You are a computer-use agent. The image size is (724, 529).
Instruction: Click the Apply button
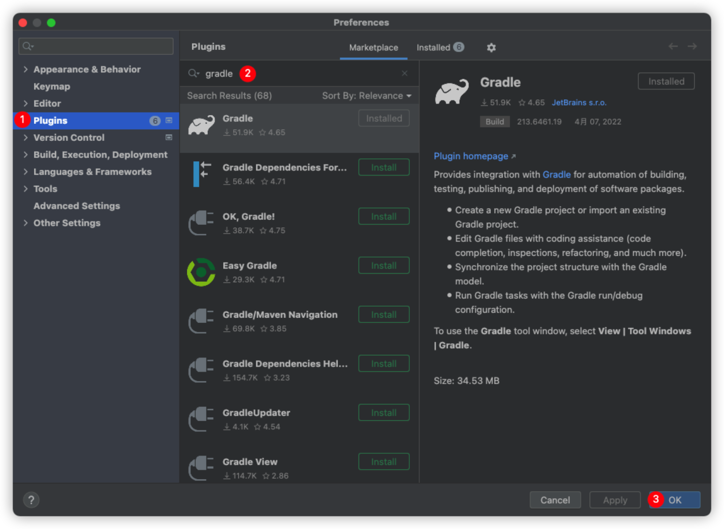tap(615, 500)
